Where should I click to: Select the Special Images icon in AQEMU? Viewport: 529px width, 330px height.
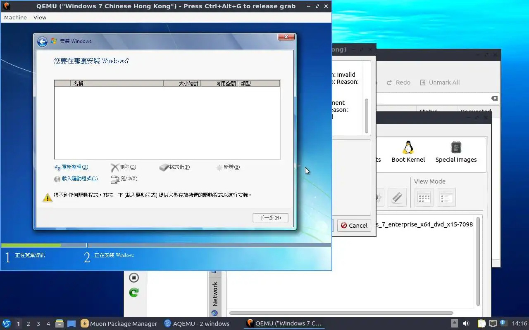click(x=456, y=152)
